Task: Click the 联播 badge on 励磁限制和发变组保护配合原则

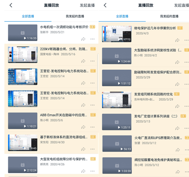Action: click(x=186, y=72)
